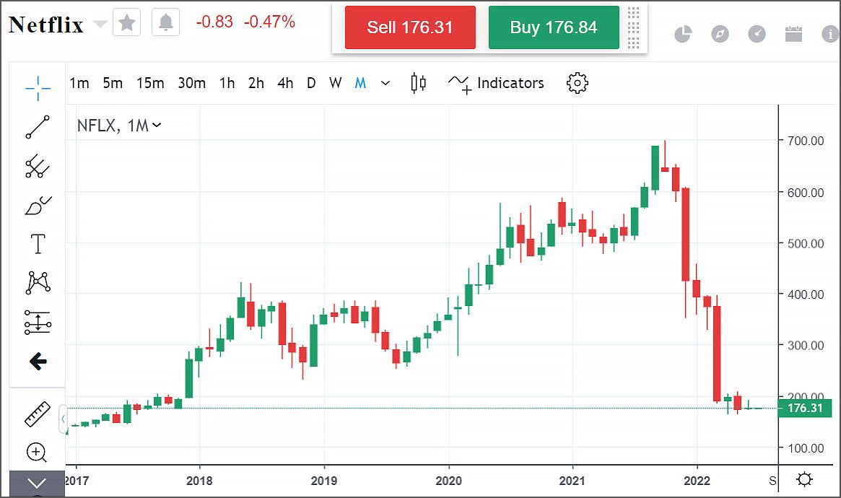Open candlestick chart style selector
The image size is (841, 498).
(x=418, y=83)
